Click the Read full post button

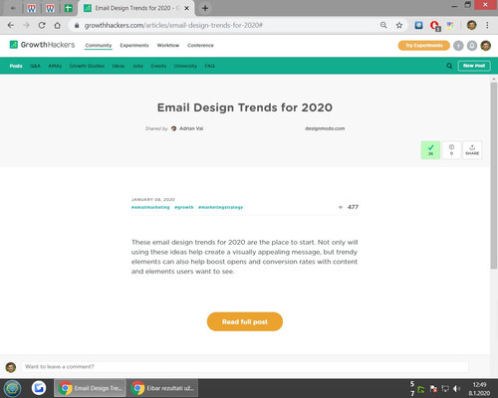245,321
